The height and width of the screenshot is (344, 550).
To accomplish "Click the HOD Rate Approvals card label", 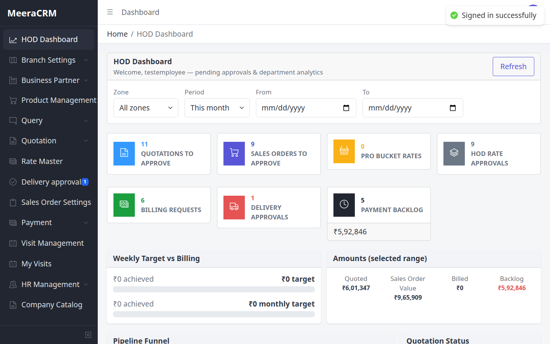I will [x=490, y=158].
